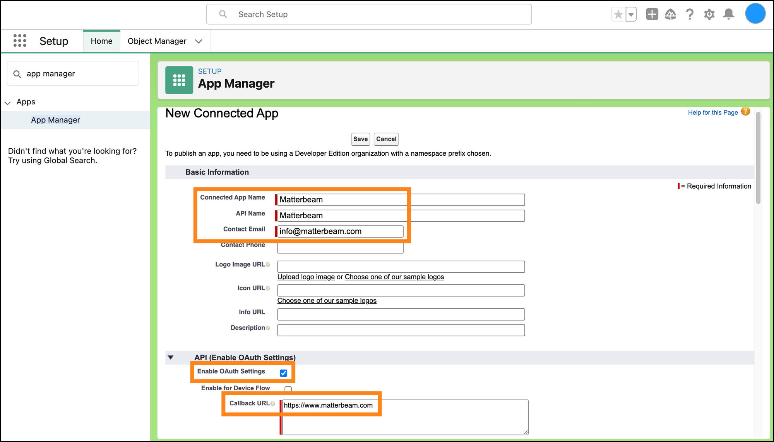Open the Notifications bell icon
The height and width of the screenshot is (442, 774).
pos(729,15)
